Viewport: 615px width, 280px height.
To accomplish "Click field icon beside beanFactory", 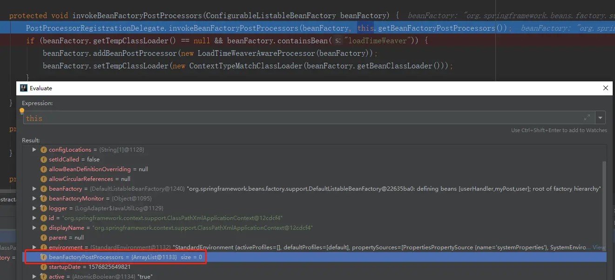I will (x=44, y=189).
